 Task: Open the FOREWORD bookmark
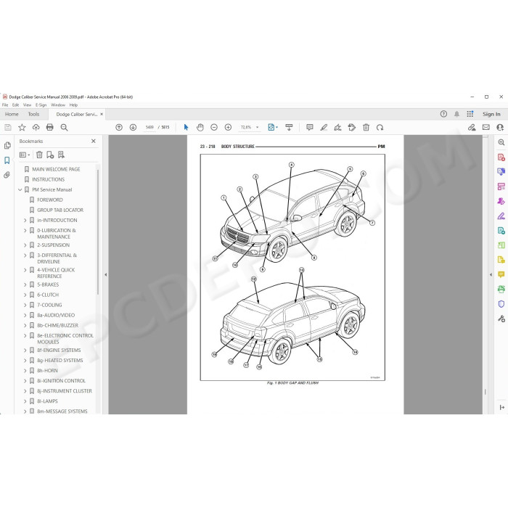click(x=49, y=200)
